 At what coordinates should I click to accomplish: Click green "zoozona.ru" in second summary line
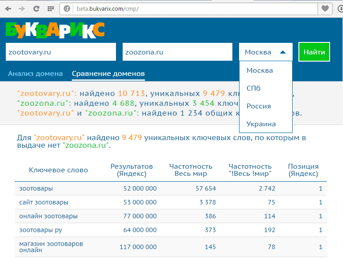44,103
